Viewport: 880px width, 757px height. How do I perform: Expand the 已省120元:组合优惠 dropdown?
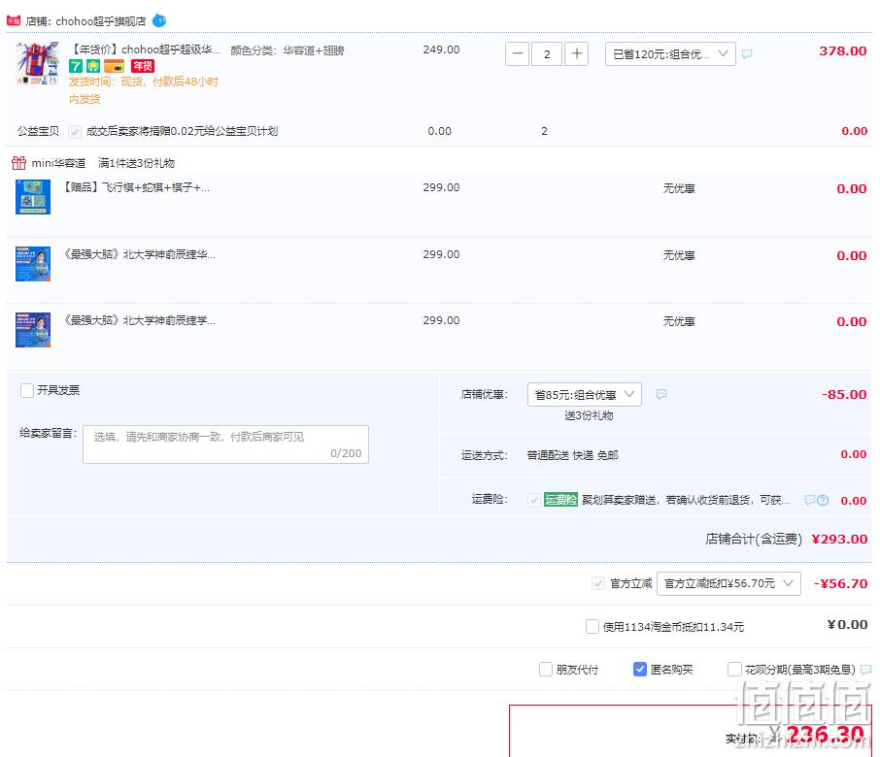click(670, 54)
